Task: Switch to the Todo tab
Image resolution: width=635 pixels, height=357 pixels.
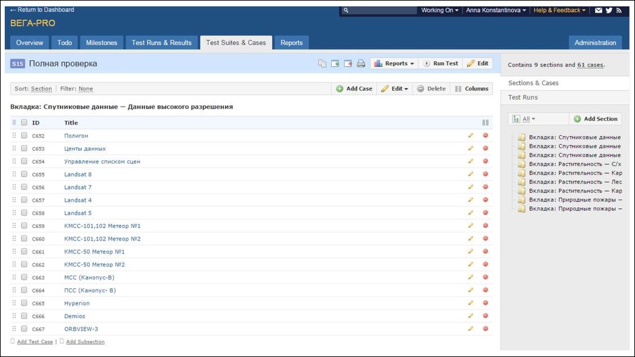Action: point(64,43)
